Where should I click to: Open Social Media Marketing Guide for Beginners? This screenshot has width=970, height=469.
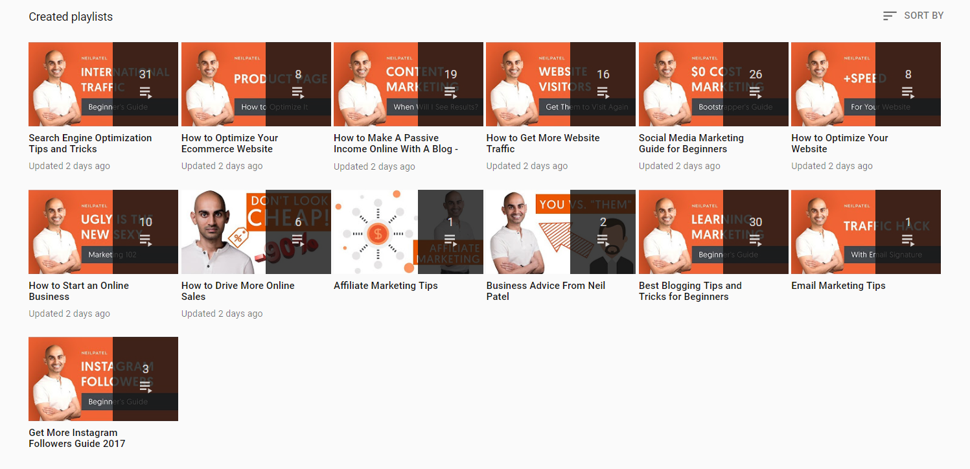[x=691, y=143]
